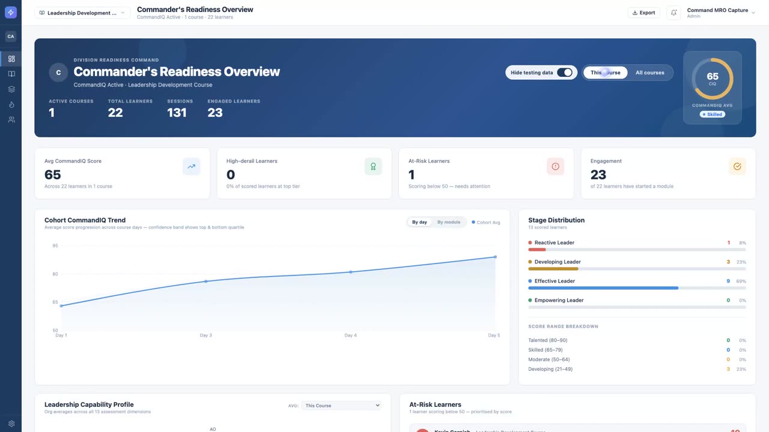Toggle the Hide testing data switch
Image resolution: width=769 pixels, height=432 pixels.
pos(565,73)
